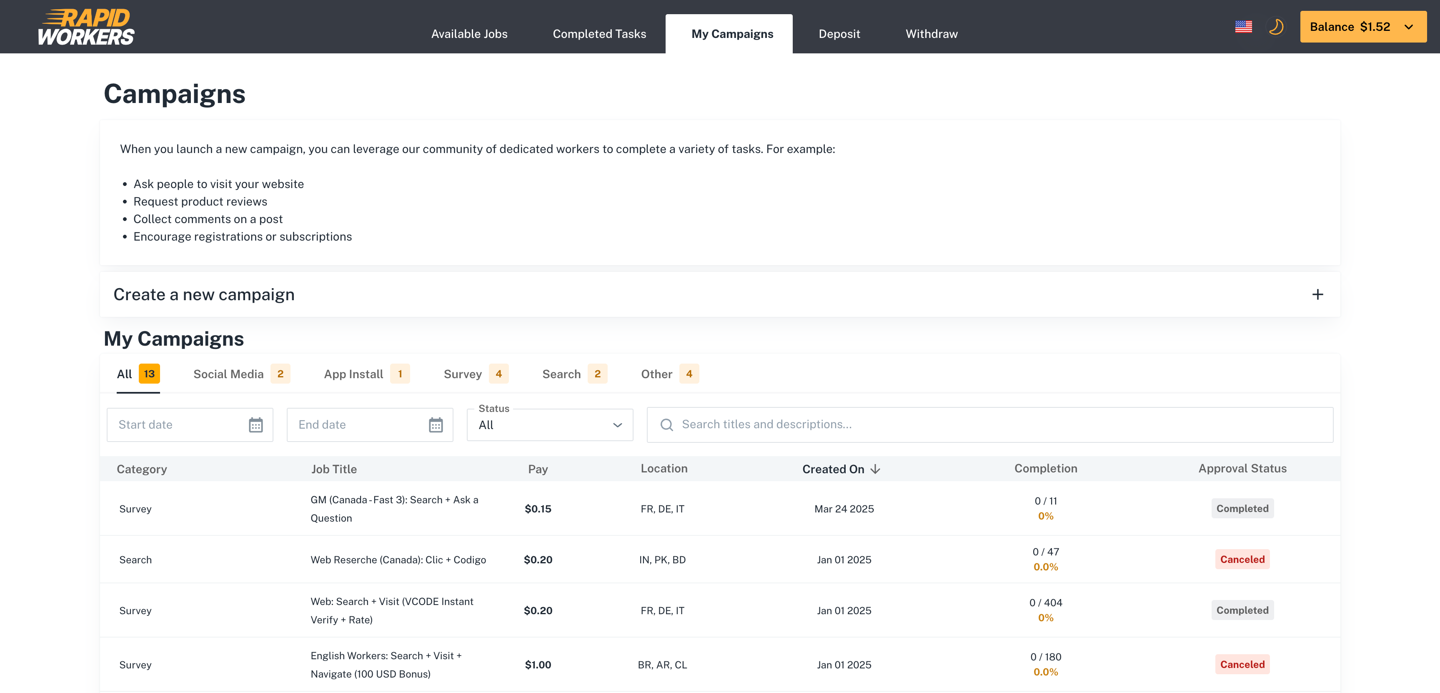Switch to the Survey tab
This screenshot has width=1440, height=693.
[x=476, y=374]
